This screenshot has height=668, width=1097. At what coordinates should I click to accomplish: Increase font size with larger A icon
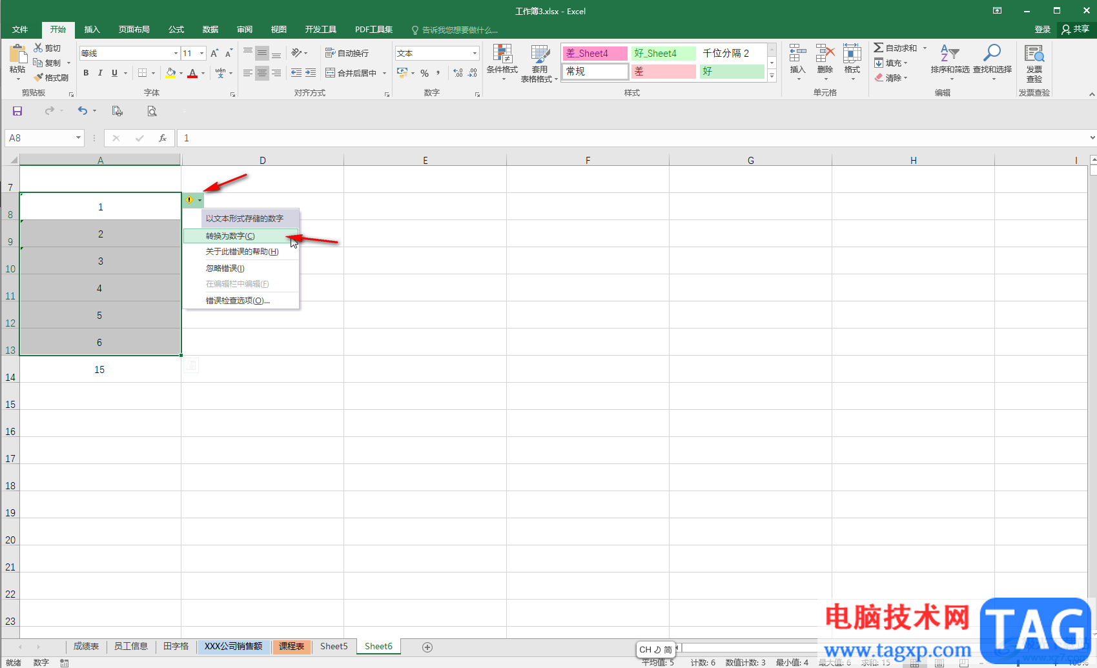click(x=214, y=53)
